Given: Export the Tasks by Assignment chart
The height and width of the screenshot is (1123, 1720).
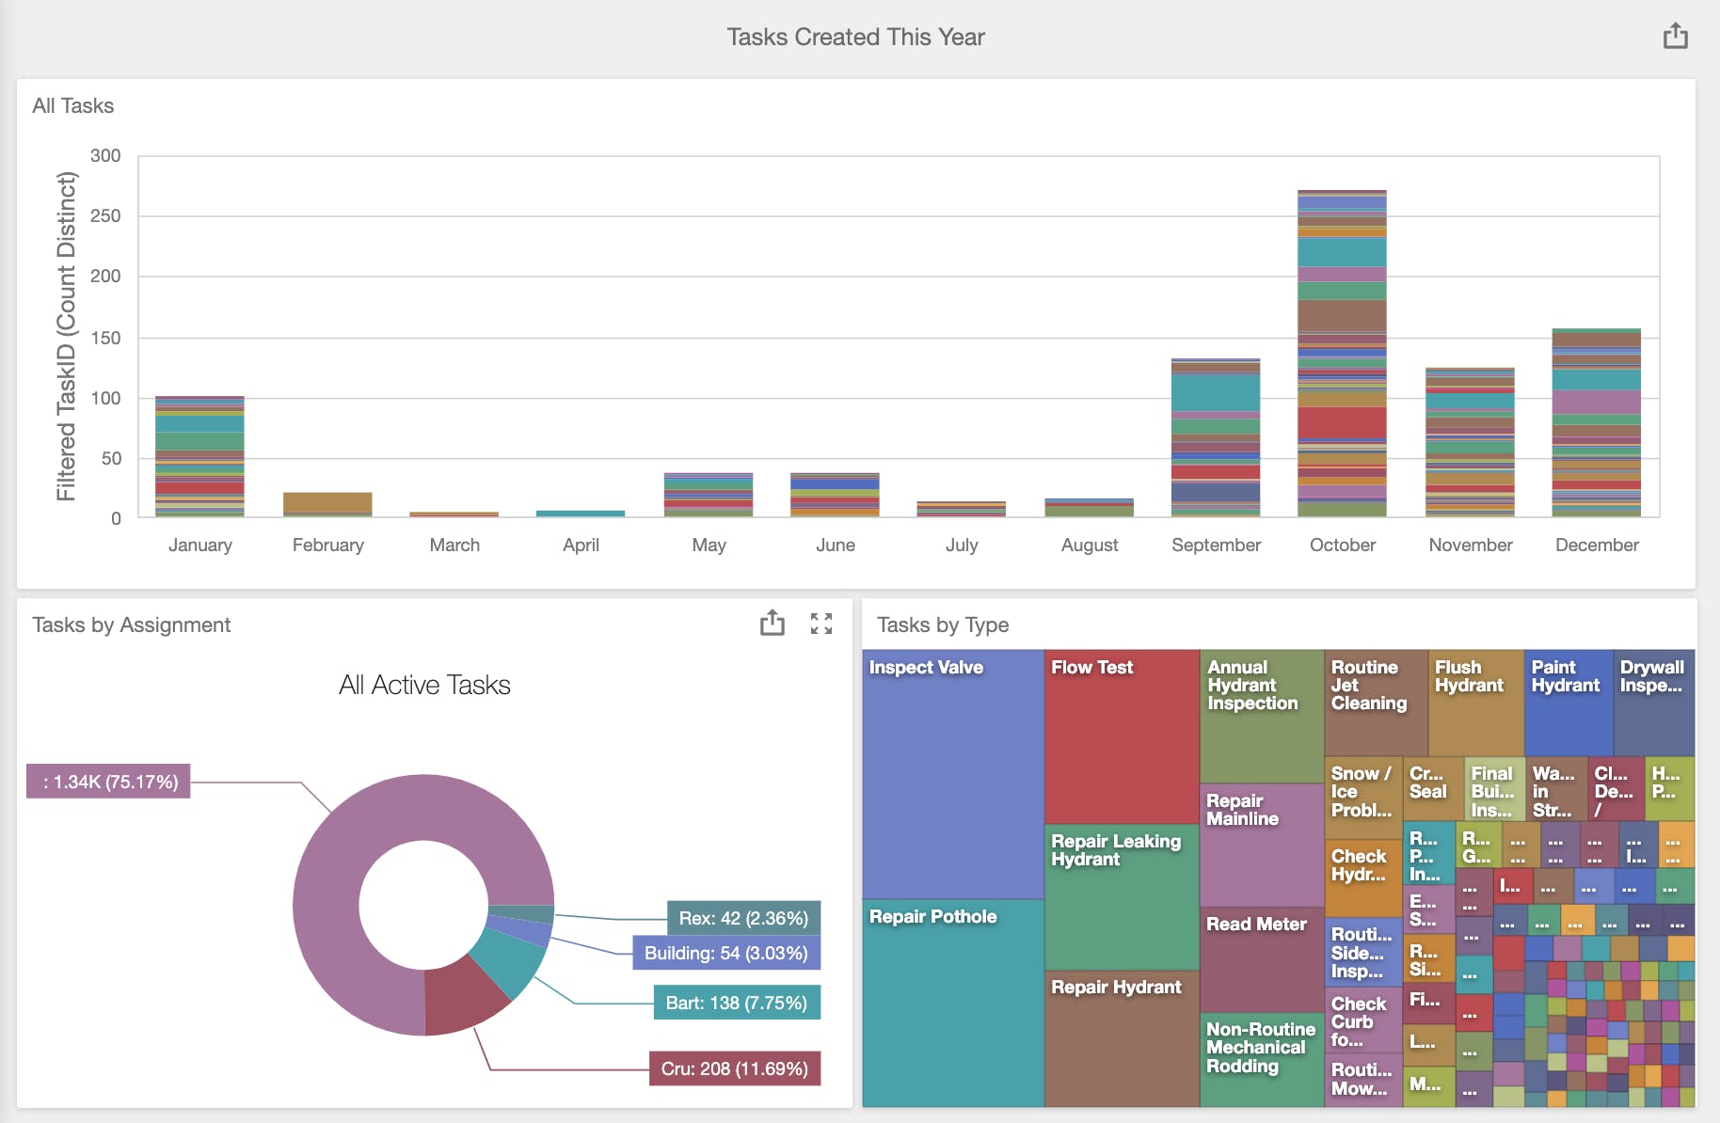Looking at the screenshot, I should click(772, 623).
